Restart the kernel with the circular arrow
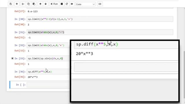Screen dimensions: 185x104 67,4
